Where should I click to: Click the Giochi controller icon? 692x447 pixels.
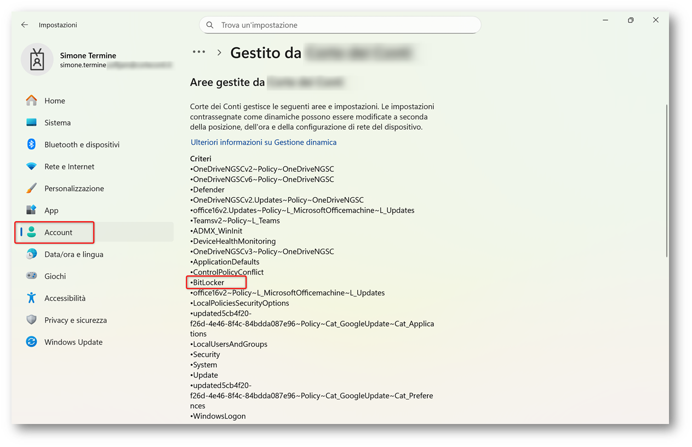tap(32, 276)
